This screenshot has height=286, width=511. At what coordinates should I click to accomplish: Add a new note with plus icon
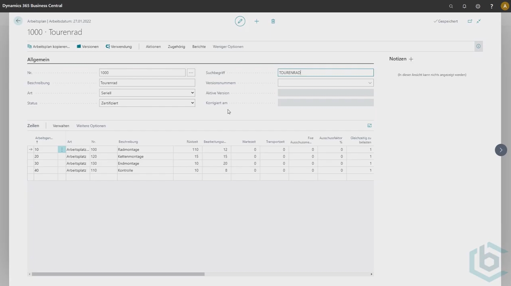(x=411, y=59)
